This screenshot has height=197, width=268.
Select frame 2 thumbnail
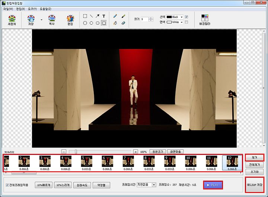point(24,161)
